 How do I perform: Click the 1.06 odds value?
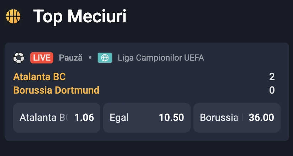84,118
